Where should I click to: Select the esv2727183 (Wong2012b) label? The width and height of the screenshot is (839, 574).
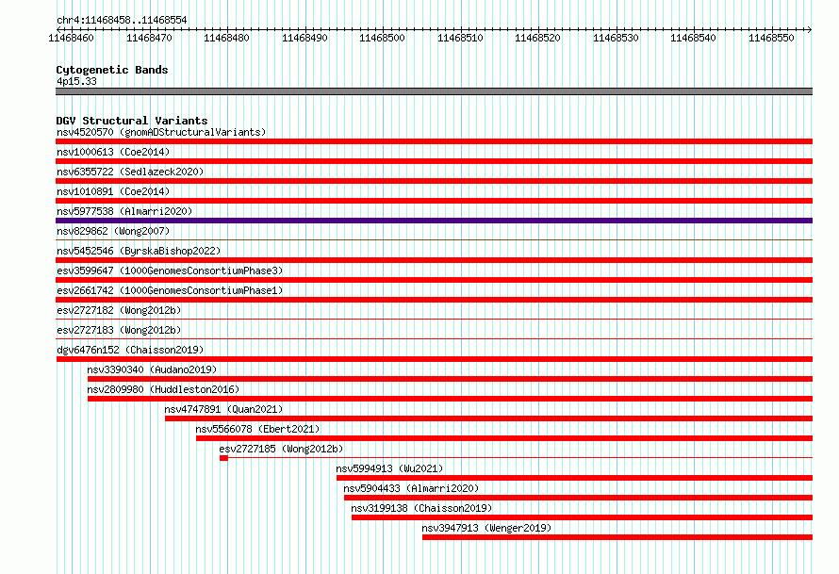119,330
